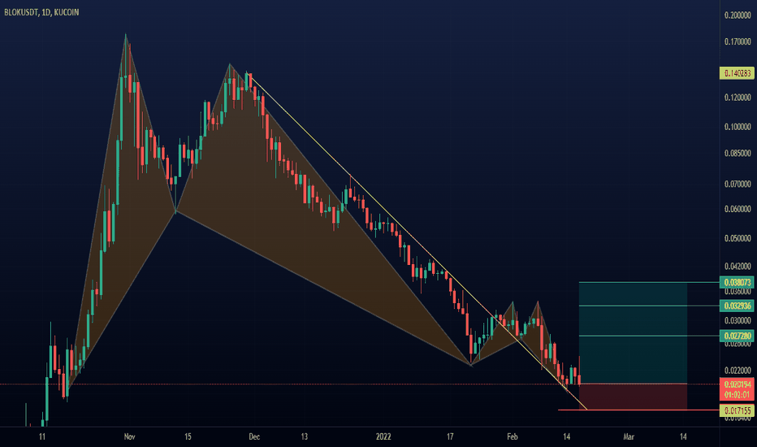The image size is (757, 447).
Task: Click the Nov label on time axis
Action: 129,437
